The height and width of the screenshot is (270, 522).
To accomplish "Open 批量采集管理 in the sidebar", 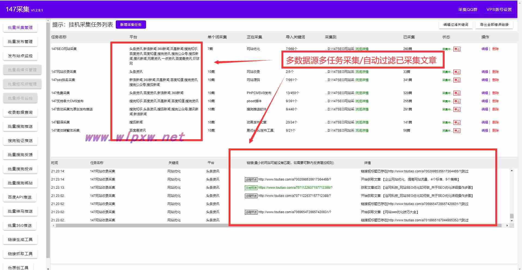I will point(20,27).
